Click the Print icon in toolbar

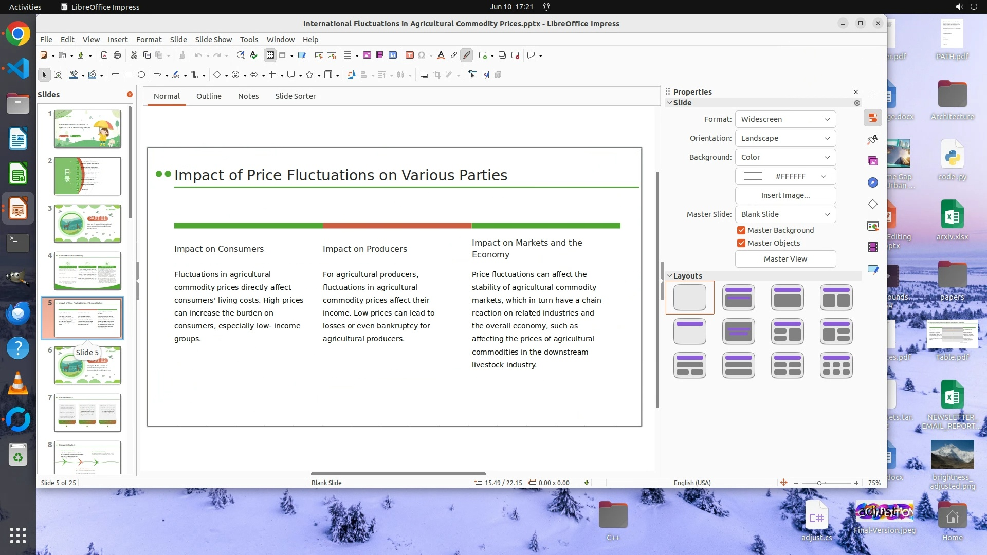pos(117,55)
